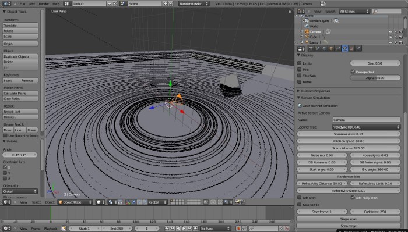Click the Passepartout Alpha slider
Viewport: 408px width, 232px height.
(x=375, y=78)
